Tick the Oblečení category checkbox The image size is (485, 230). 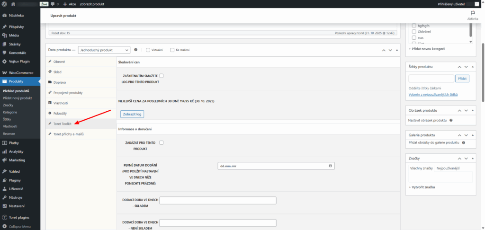pos(414,32)
